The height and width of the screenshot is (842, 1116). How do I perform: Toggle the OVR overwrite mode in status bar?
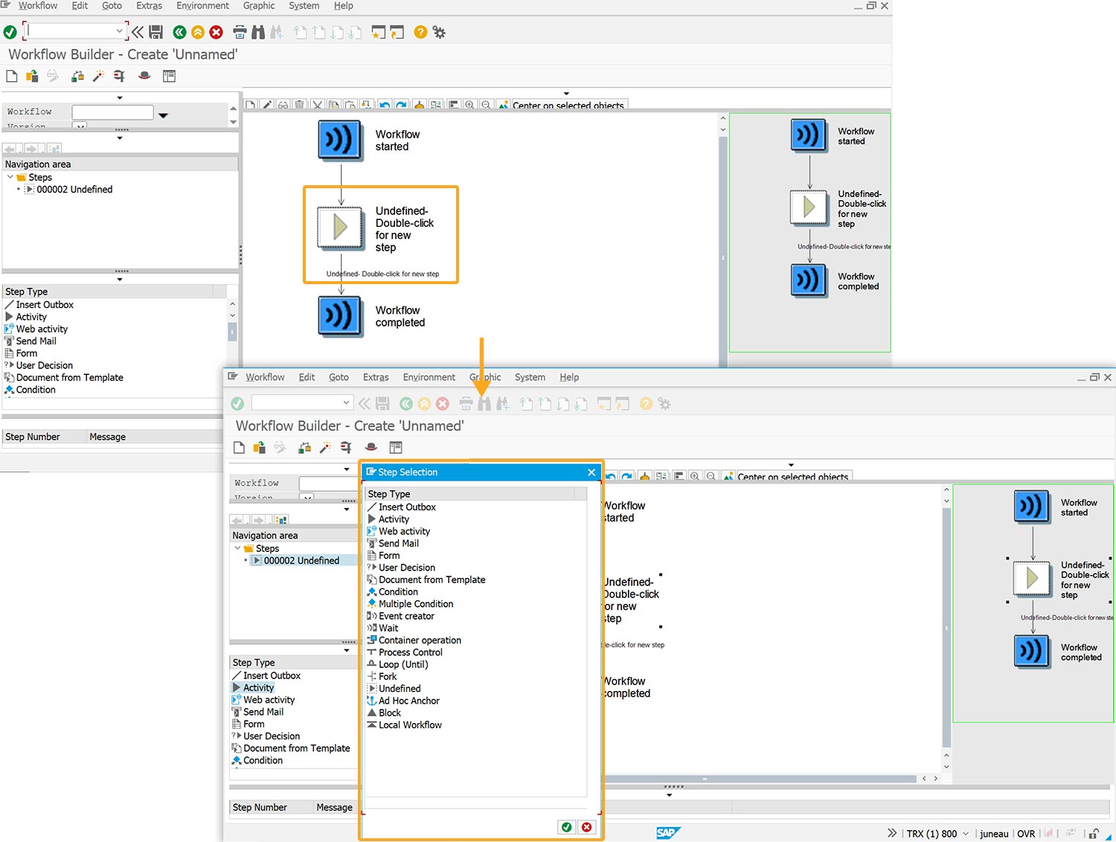click(1026, 834)
